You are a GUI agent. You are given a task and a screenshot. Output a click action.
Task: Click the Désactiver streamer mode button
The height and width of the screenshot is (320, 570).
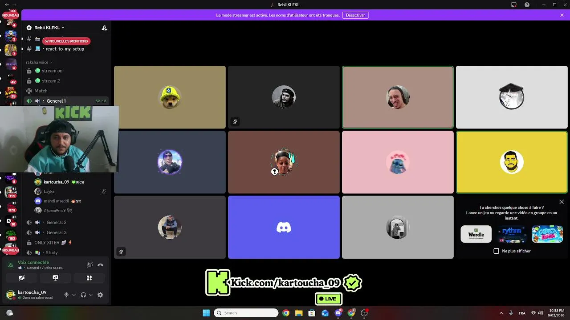click(x=355, y=15)
